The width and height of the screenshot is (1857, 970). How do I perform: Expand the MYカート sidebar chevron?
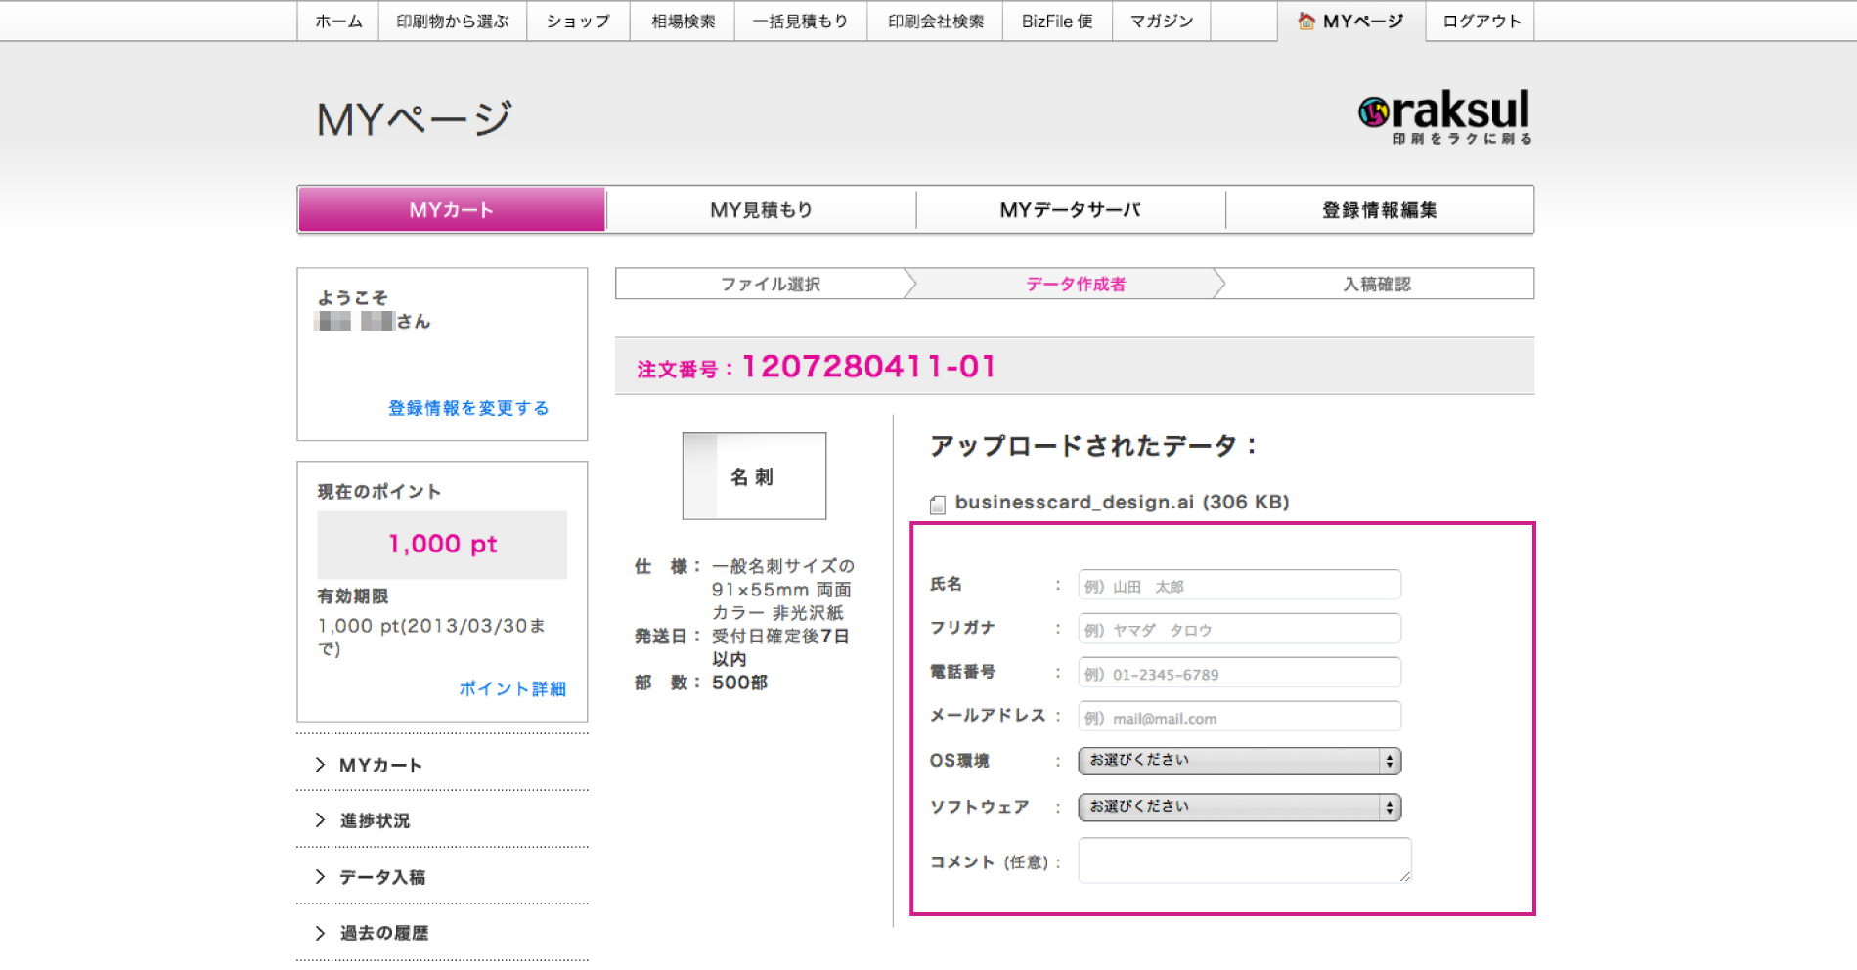pos(320,765)
